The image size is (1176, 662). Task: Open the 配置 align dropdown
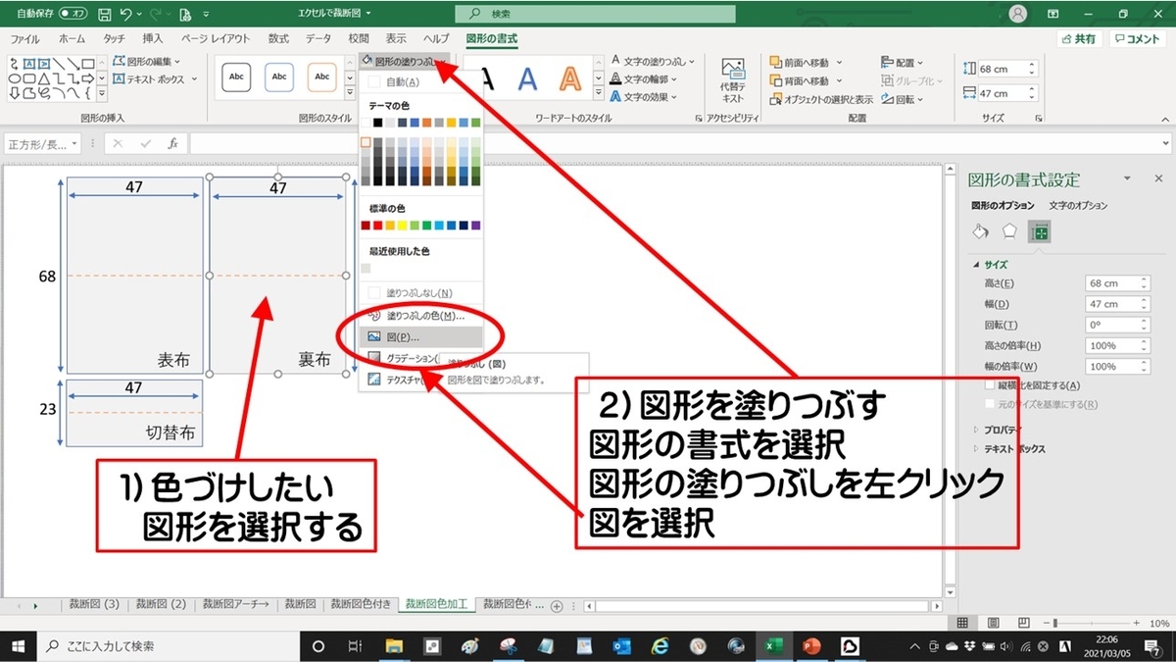[902, 63]
